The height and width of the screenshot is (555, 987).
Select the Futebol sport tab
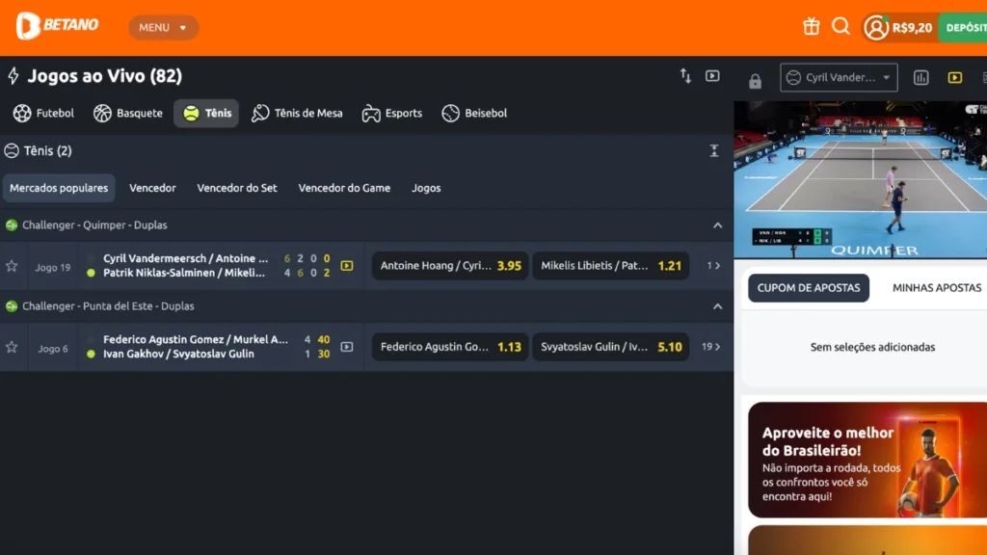pyautogui.click(x=43, y=114)
